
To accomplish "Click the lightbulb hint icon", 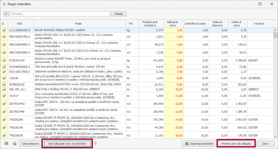I will click(96, 144).
